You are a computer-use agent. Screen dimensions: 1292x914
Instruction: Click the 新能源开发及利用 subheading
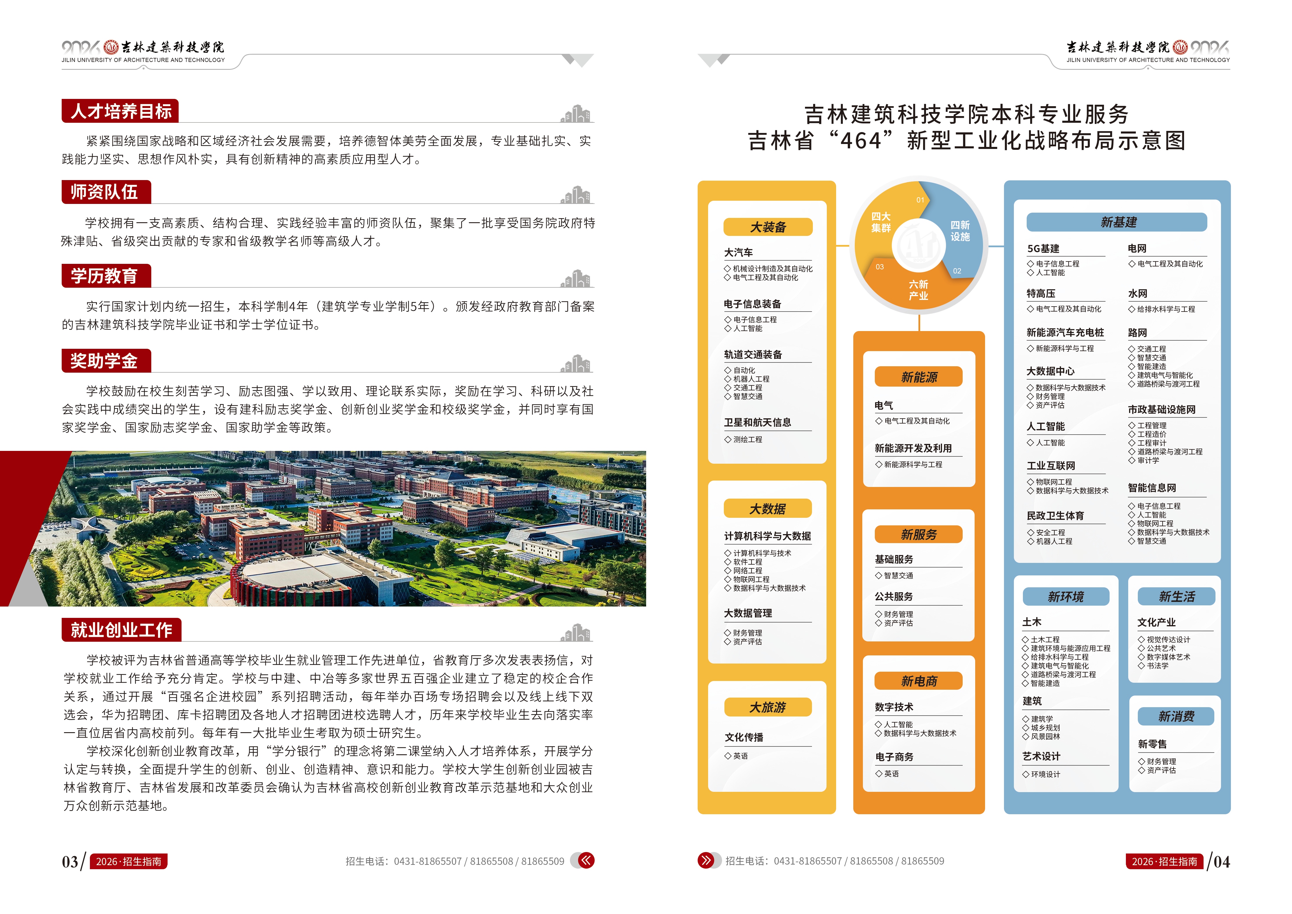913,448
